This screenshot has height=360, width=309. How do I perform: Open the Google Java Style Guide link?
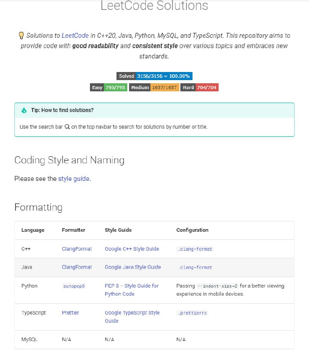tap(133, 267)
